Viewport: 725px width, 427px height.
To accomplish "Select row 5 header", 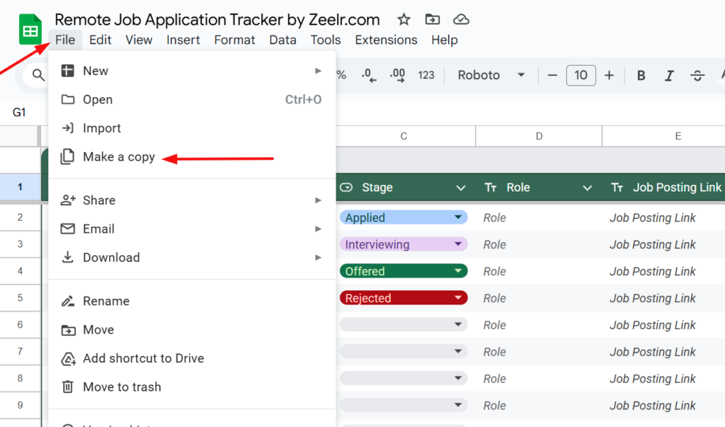I will [20, 298].
